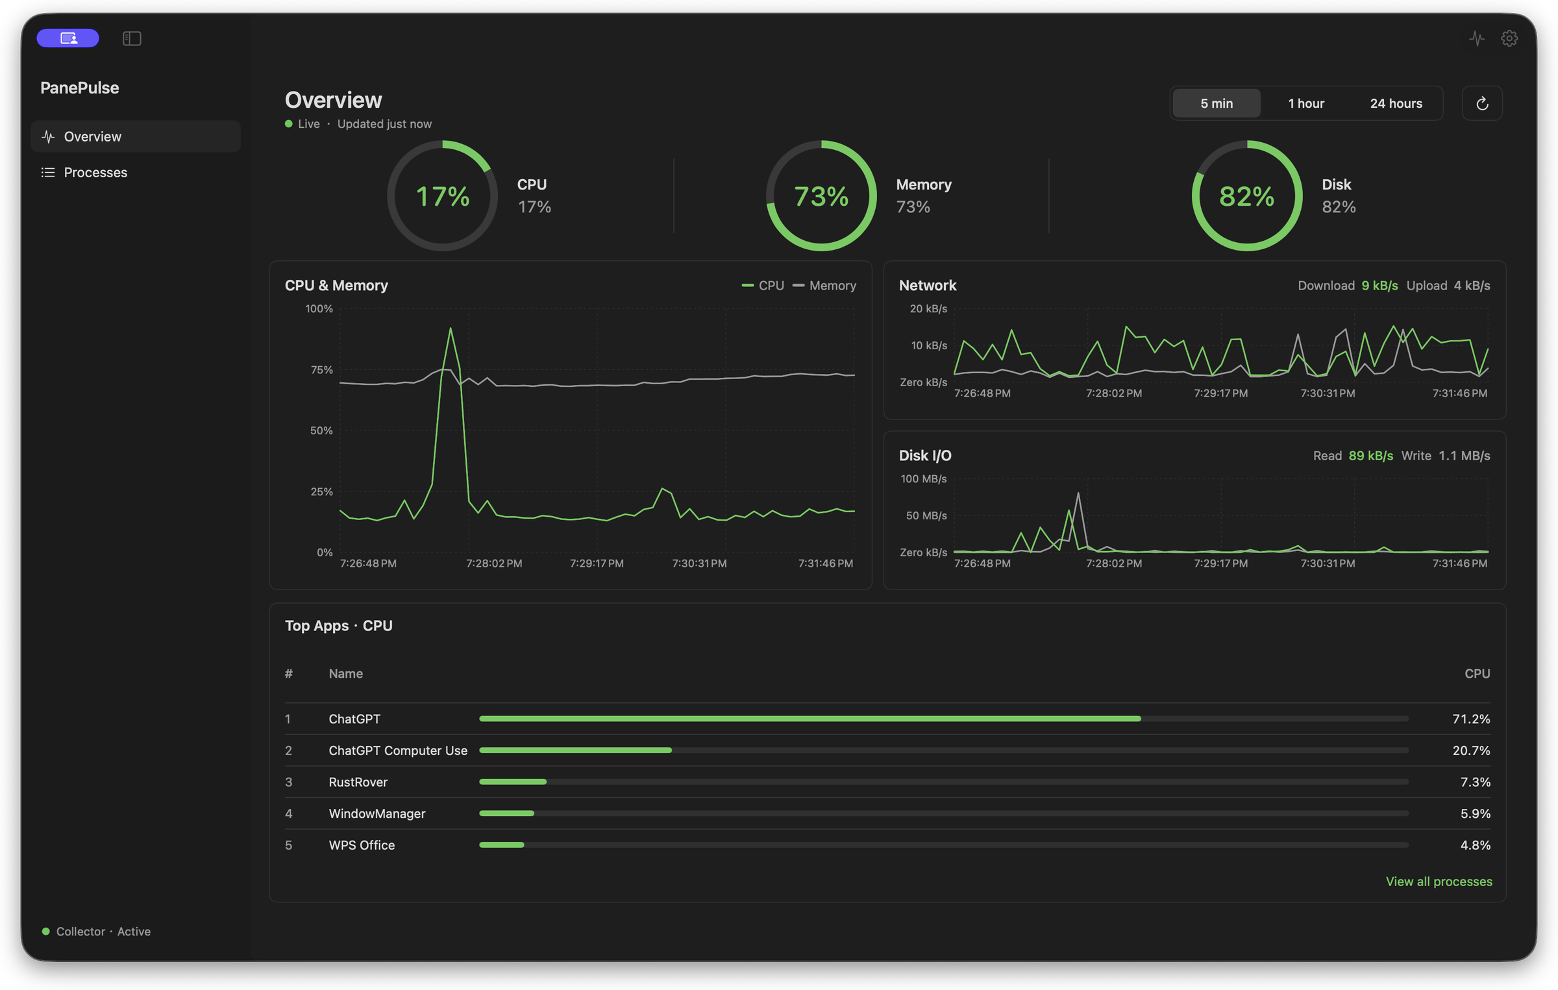This screenshot has height=990, width=1558.
Task: Click the 4.8% CPU value
Action: click(1475, 845)
